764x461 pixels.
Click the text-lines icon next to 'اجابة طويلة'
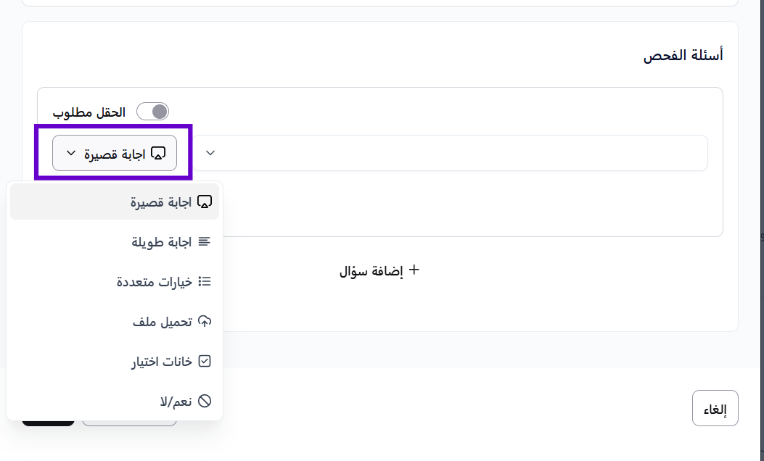(x=205, y=241)
